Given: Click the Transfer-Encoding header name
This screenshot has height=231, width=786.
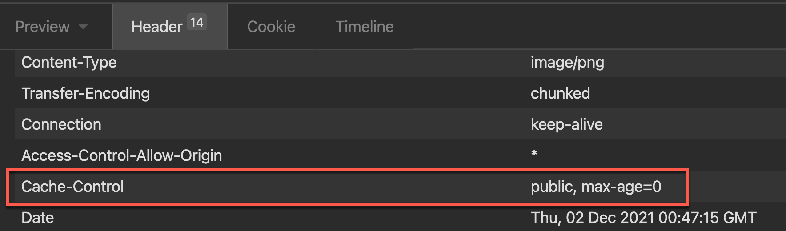Looking at the screenshot, I should (85, 93).
